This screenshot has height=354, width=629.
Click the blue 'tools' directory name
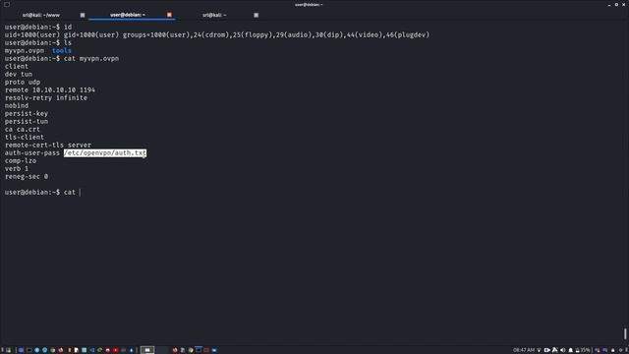(61, 50)
